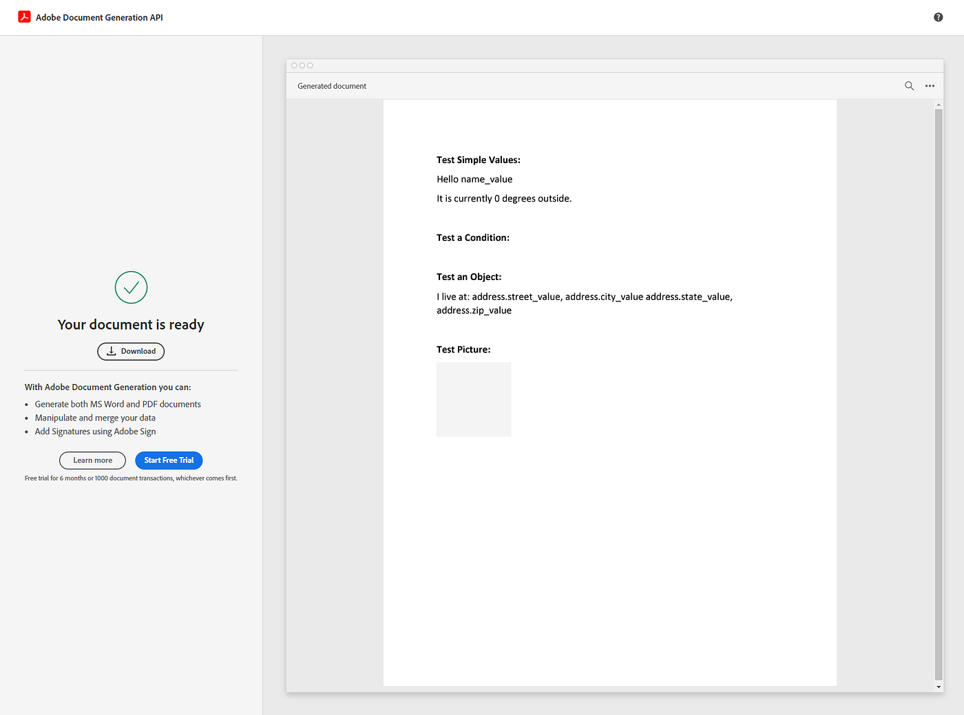Viewport: 964px width, 715px height.
Task: Click the middle circle in preview window chrome
Action: (x=302, y=65)
